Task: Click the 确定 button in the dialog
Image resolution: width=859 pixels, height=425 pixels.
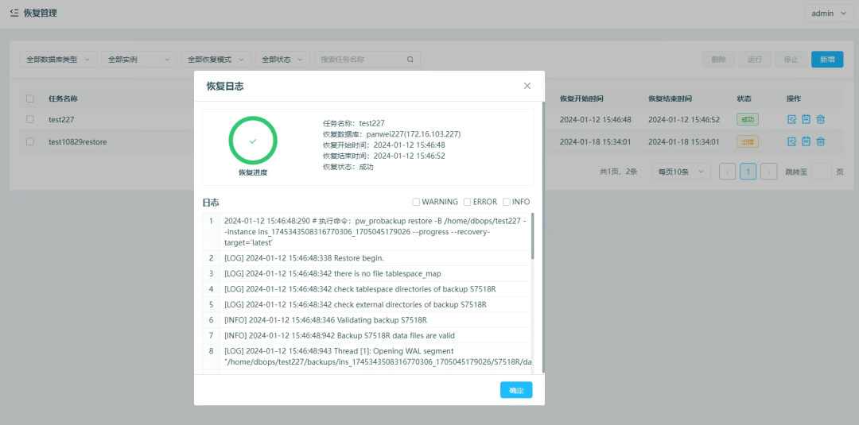Action: pos(516,390)
